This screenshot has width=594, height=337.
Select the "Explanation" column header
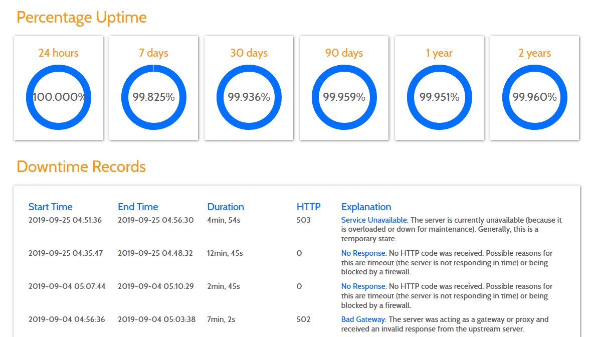click(366, 207)
